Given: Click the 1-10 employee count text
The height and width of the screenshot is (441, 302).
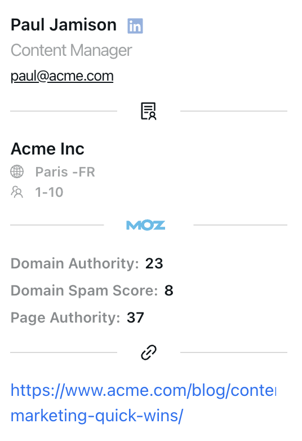Looking at the screenshot, I should pos(49,192).
